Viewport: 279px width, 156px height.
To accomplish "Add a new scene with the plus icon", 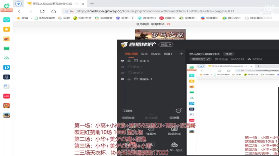I will (181, 54).
